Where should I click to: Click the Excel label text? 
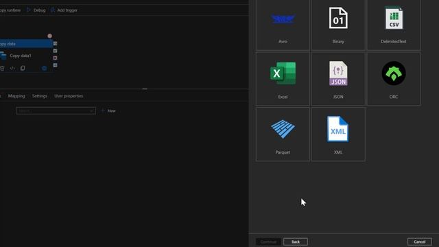point(283,97)
